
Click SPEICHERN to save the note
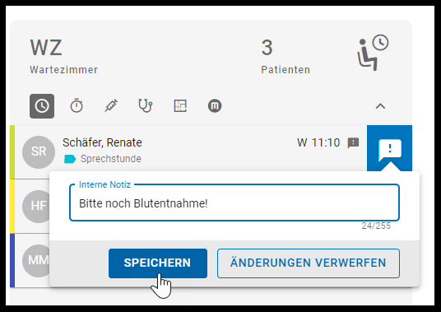(158, 263)
